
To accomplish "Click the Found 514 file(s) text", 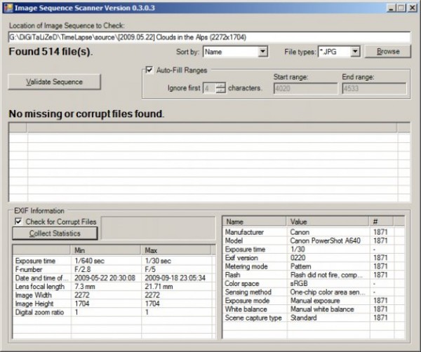I will [x=51, y=51].
